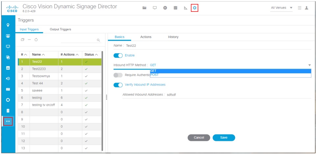Click the stacked windows icon above trigger list
318x155 pixels.
coord(23,40)
